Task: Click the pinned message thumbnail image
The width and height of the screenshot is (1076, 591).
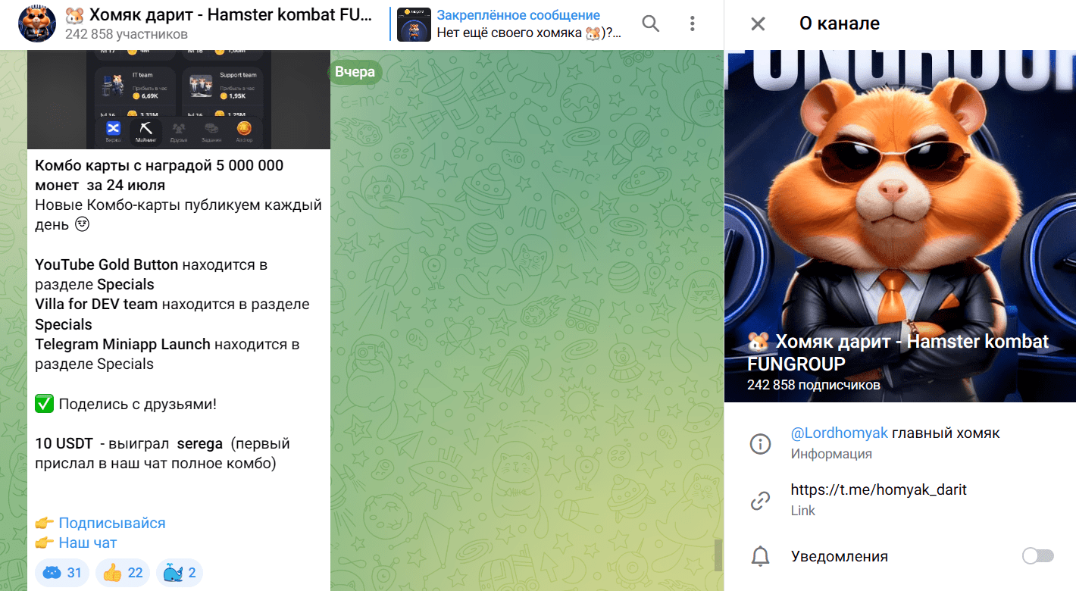Action: click(x=414, y=24)
